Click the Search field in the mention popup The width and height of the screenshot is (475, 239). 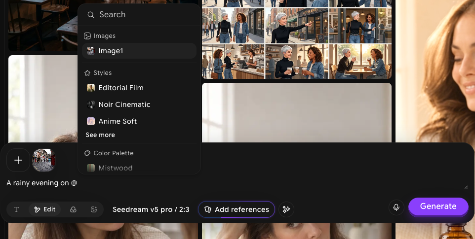coord(139,14)
